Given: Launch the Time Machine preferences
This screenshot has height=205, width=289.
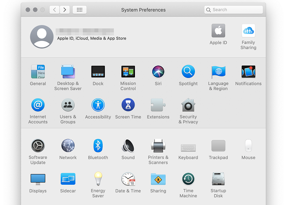Looking at the screenshot, I should [x=188, y=179].
